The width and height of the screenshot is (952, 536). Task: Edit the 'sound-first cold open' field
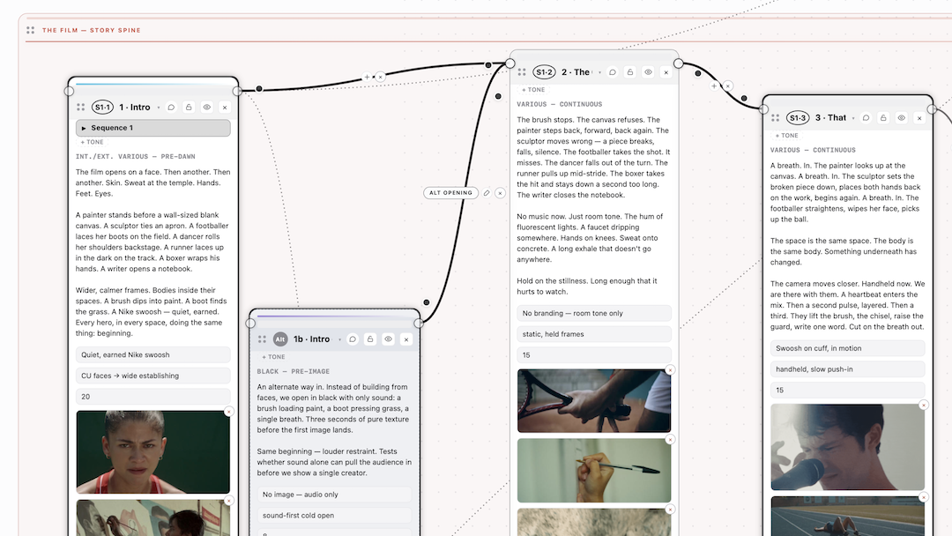point(334,516)
